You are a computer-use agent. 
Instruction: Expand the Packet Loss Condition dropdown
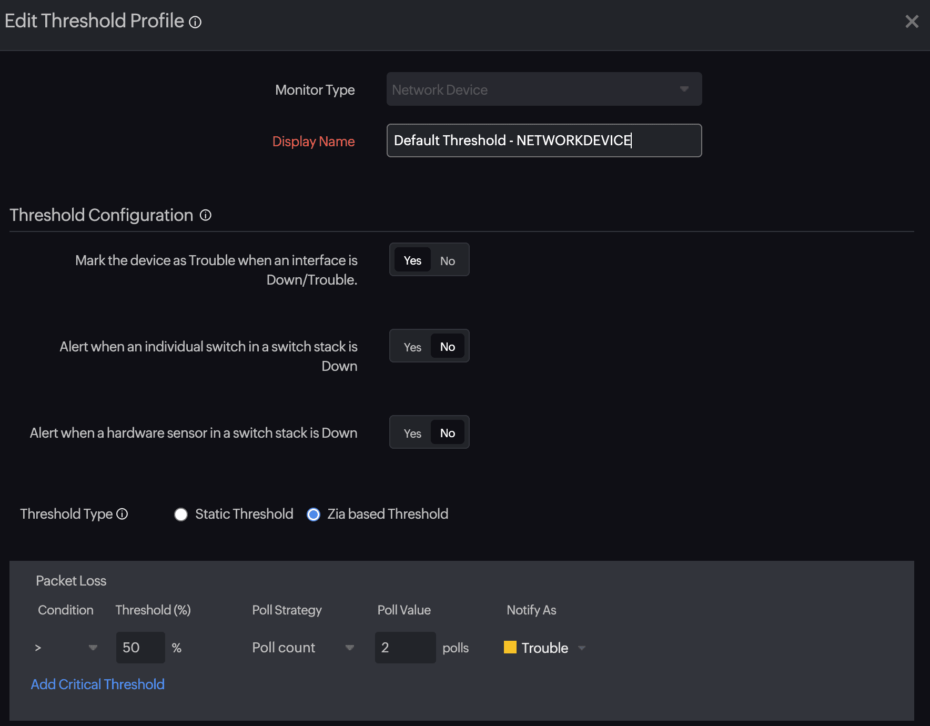[x=66, y=648]
